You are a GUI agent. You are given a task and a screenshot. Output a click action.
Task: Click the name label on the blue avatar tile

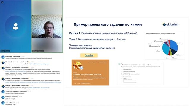5,51
